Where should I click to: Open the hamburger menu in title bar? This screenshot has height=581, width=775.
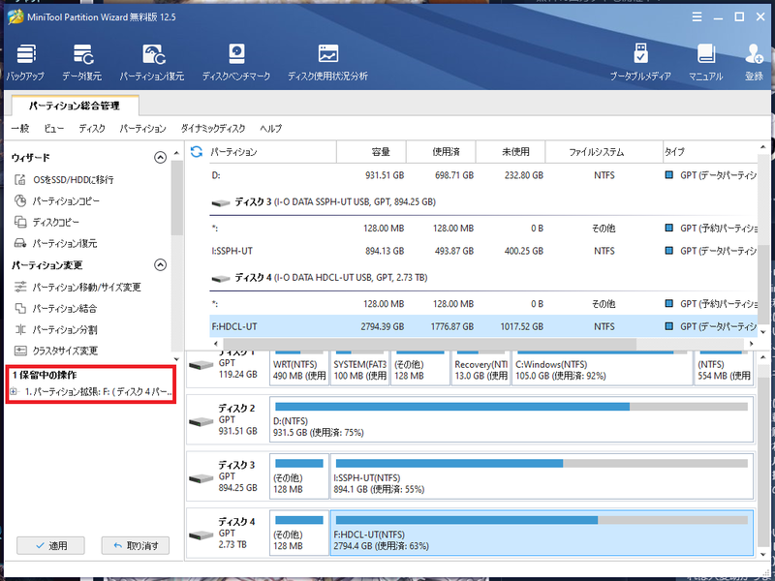[697, 16]
